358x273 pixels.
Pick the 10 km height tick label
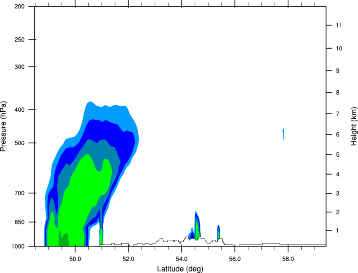click(339, 48)
